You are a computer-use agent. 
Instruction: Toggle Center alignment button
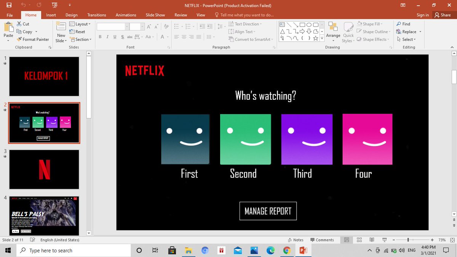click(x=184, y=37)
